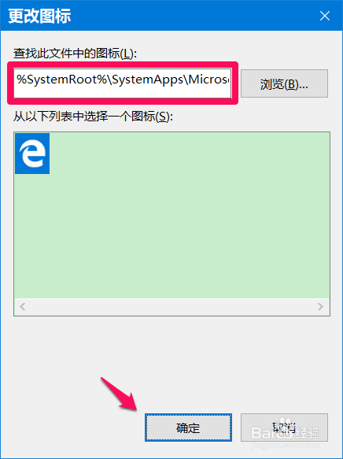
Task: Click the middle of the icon list scrollbar
Action: (171, 307)
